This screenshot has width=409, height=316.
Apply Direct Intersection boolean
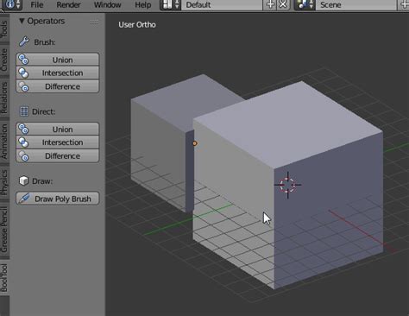[x=58, y=142]
